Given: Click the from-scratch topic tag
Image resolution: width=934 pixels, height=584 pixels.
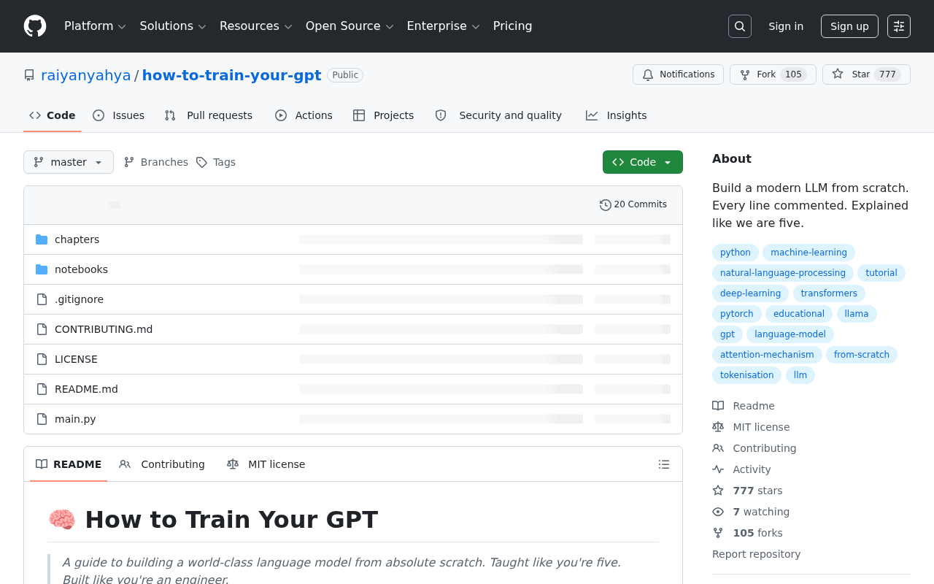Looking at the screenshot, I should point(862,355).
